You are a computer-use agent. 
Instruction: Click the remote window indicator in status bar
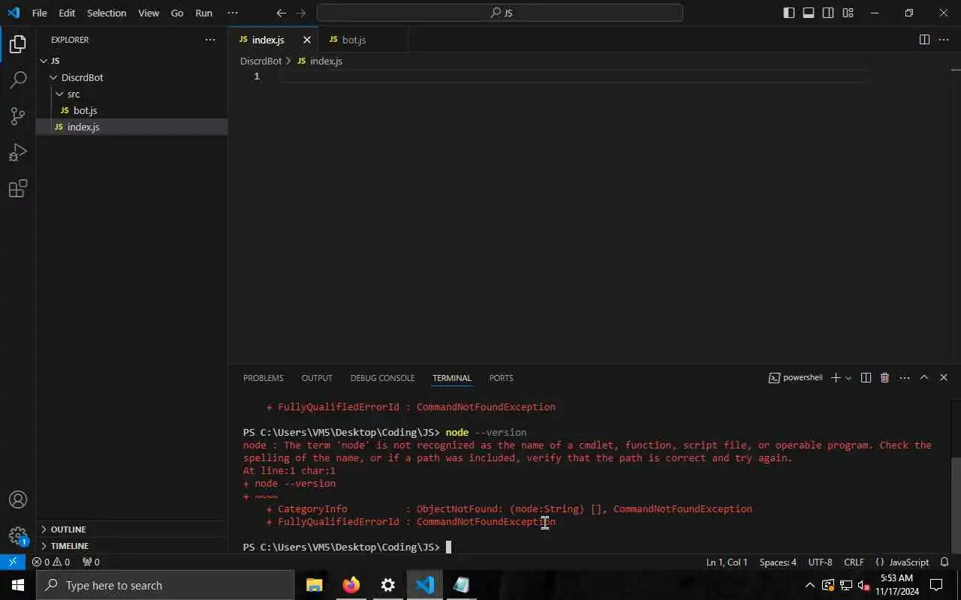[x=13, y=562]
